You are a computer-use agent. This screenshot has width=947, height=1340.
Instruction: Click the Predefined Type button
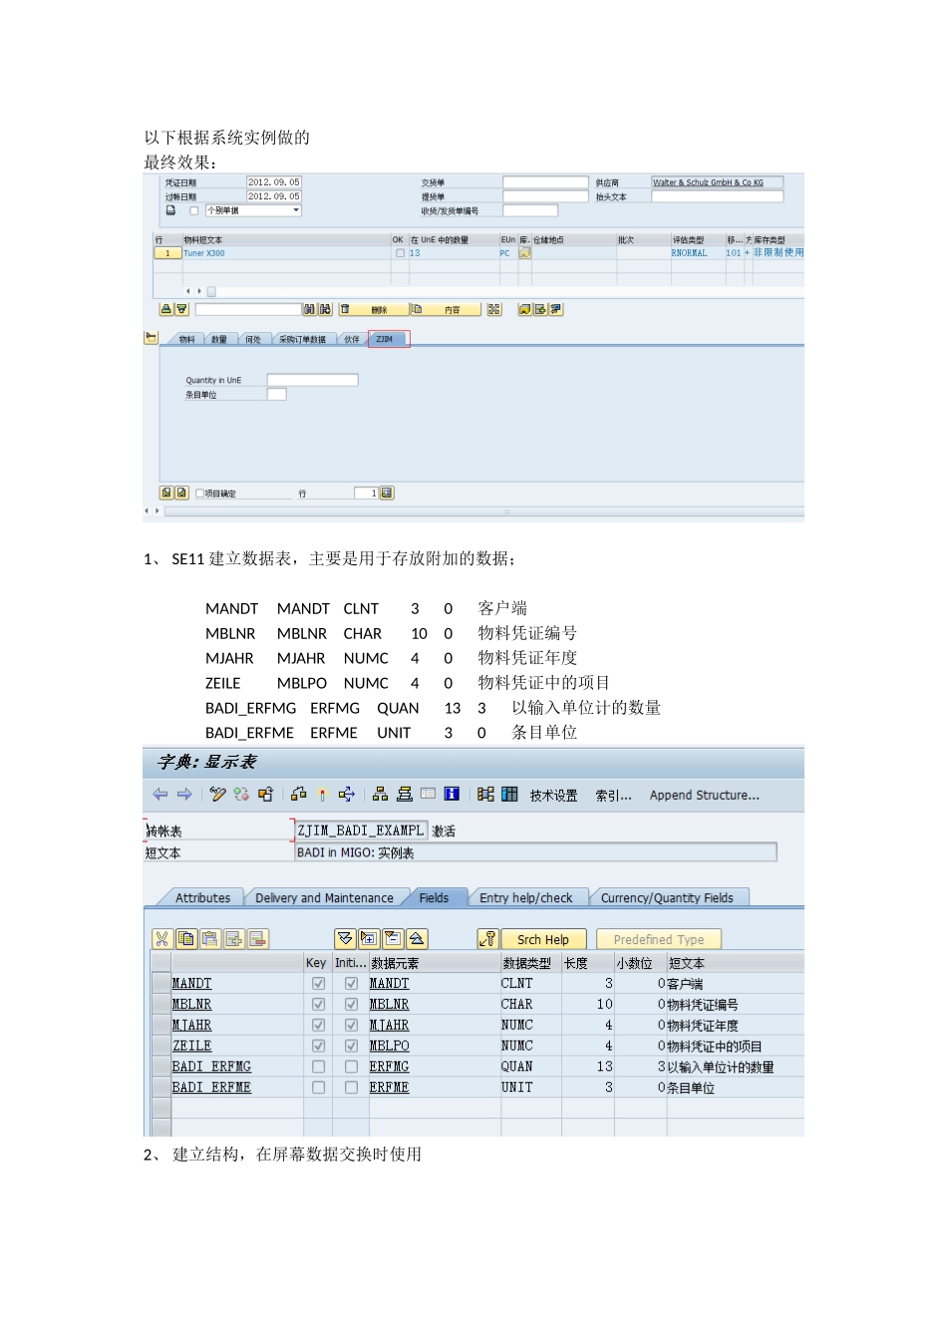tap(659, 939)
